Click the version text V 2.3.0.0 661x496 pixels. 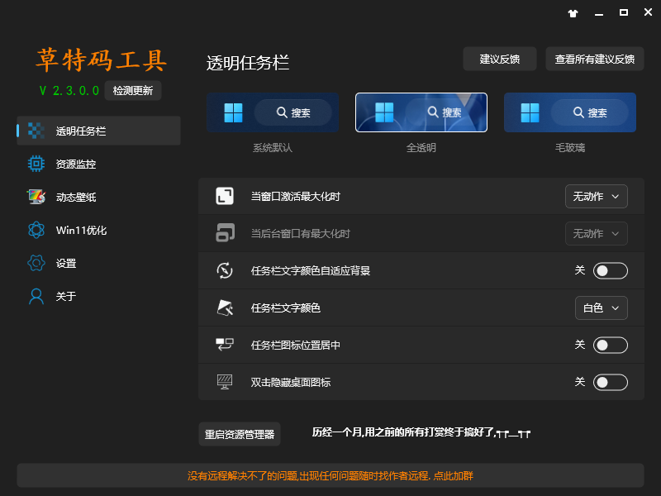(x=69, y=91)
